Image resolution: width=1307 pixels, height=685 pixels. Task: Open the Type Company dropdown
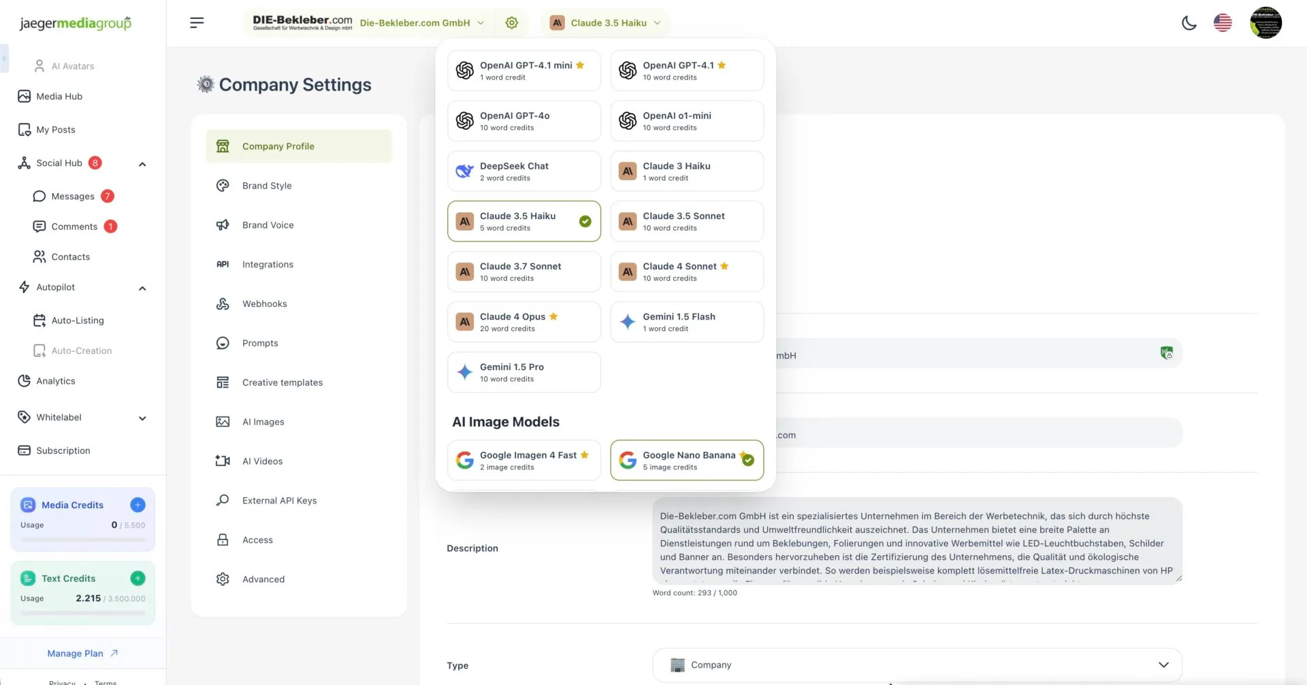(916, 665)
